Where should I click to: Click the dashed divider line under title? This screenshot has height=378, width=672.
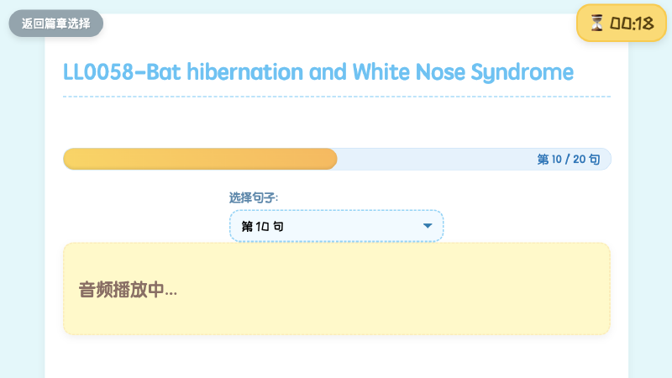tap(336, 97)
